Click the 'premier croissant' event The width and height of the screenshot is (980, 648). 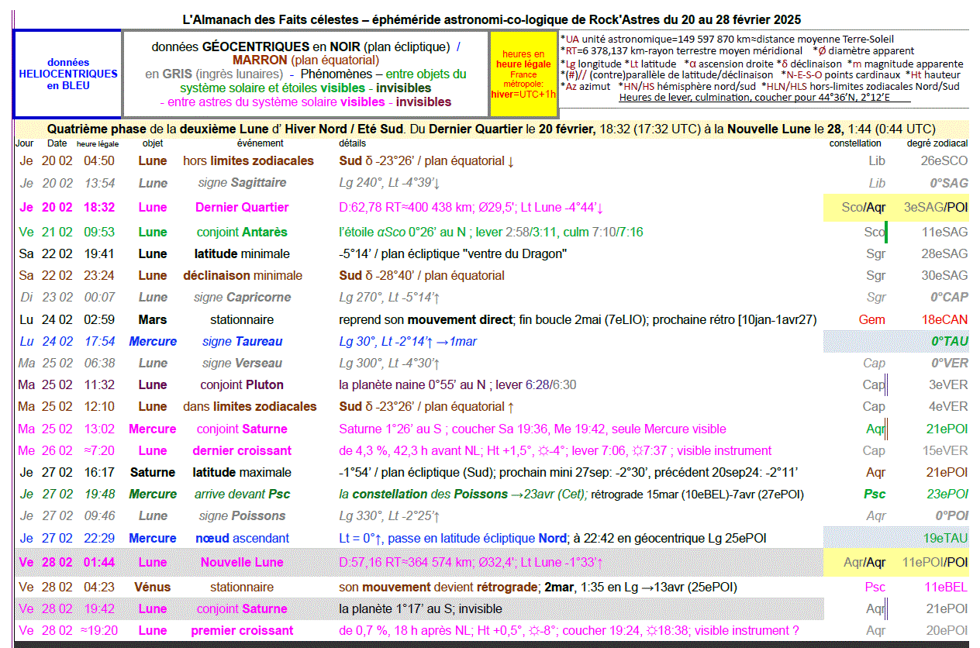242,630
